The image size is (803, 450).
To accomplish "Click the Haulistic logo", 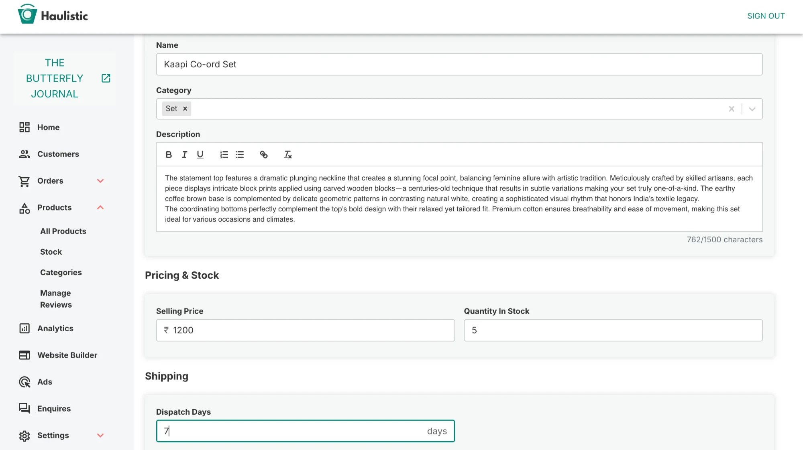I will [x=53, y=15].
